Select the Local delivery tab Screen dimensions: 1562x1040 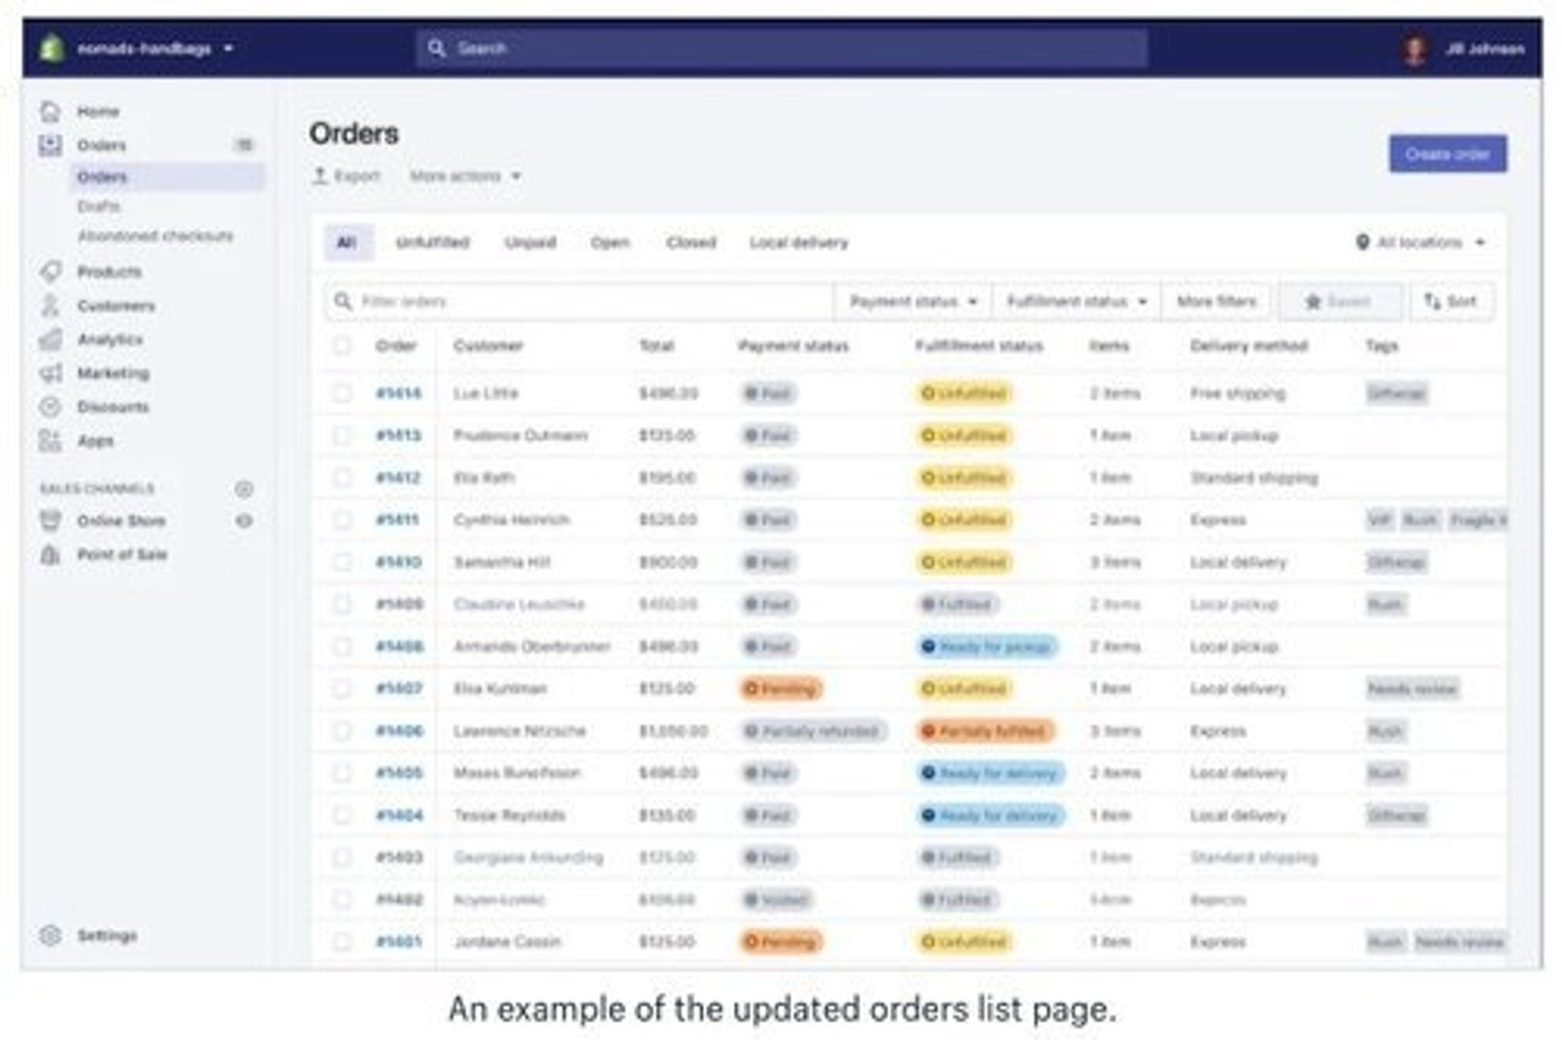798,243
